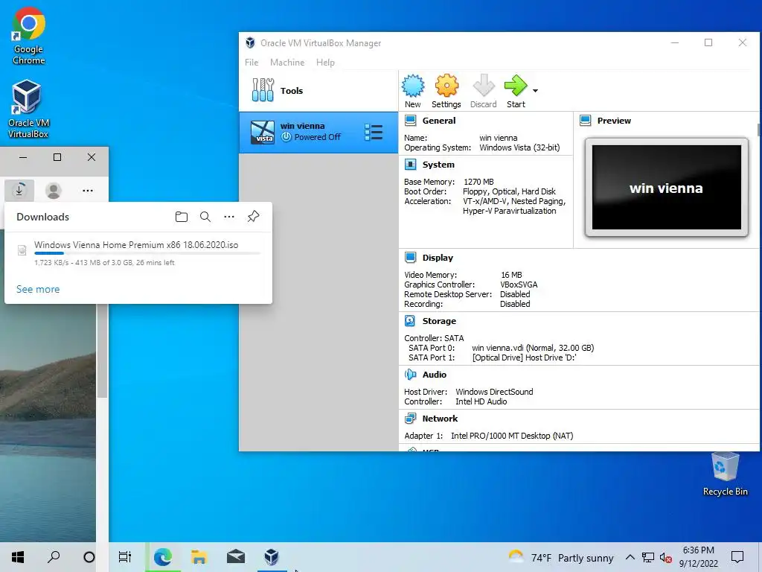This screenshot has width=762, height=572.
Task: Click the New virtual machine icon
Action: pos(412,91)
